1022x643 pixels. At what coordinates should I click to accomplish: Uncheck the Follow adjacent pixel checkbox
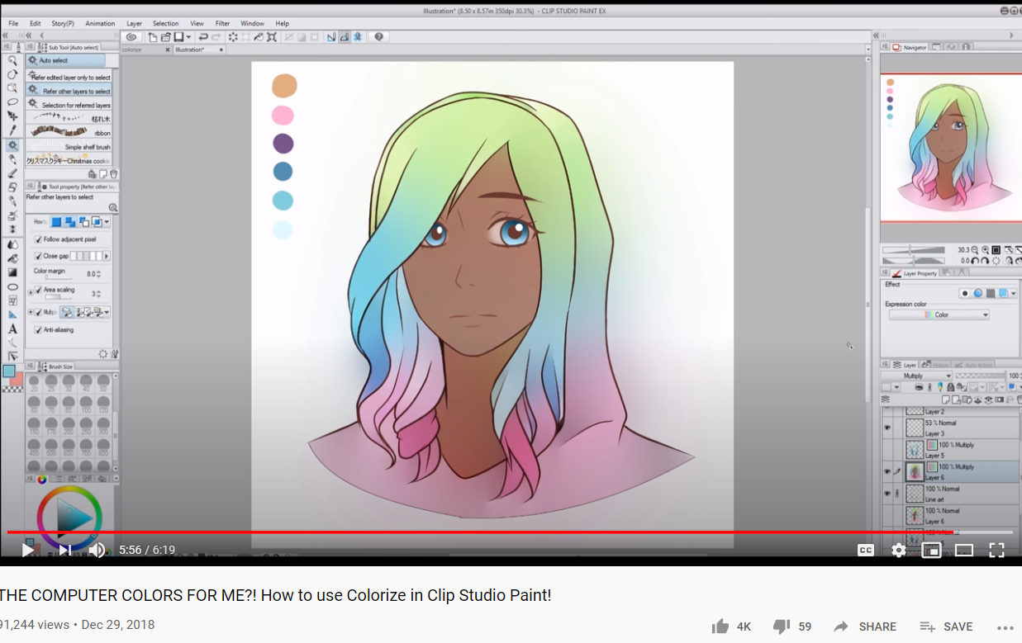(38, 239)
